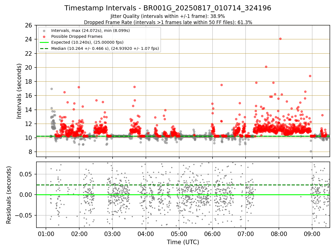The width and height of the screenshot is (336, 252).
Task: Click the 'Time (UTC)' x-axis label
Action: 183,242
